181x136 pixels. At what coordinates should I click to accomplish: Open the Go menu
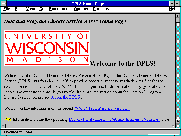(x=42, y=9)
